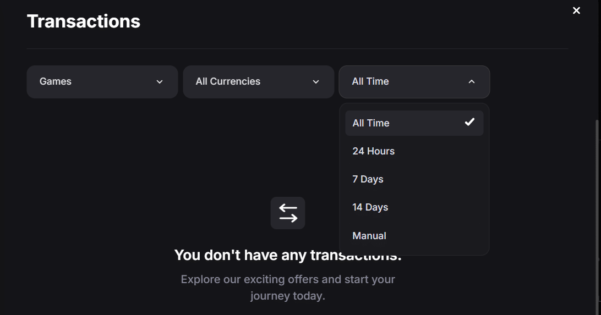The image size is (601, 315).
Task: Close the Transactions dialog with the X
Action: point(576,10)
